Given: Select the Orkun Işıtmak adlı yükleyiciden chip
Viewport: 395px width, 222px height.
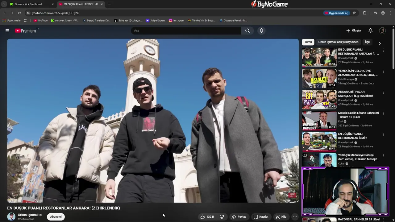Looking at the screenshot, I should (x=338, y=42).
